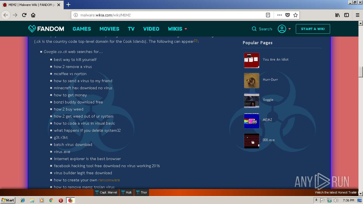
Task: Open media player icon in taskbar
Action: coord(42,200)
